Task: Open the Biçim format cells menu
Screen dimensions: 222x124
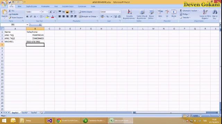Action: click(174, 14)
